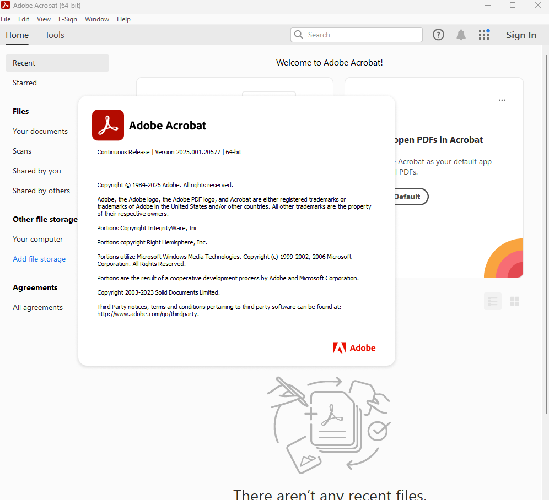Switch to the Home tab

pos(17,35)
